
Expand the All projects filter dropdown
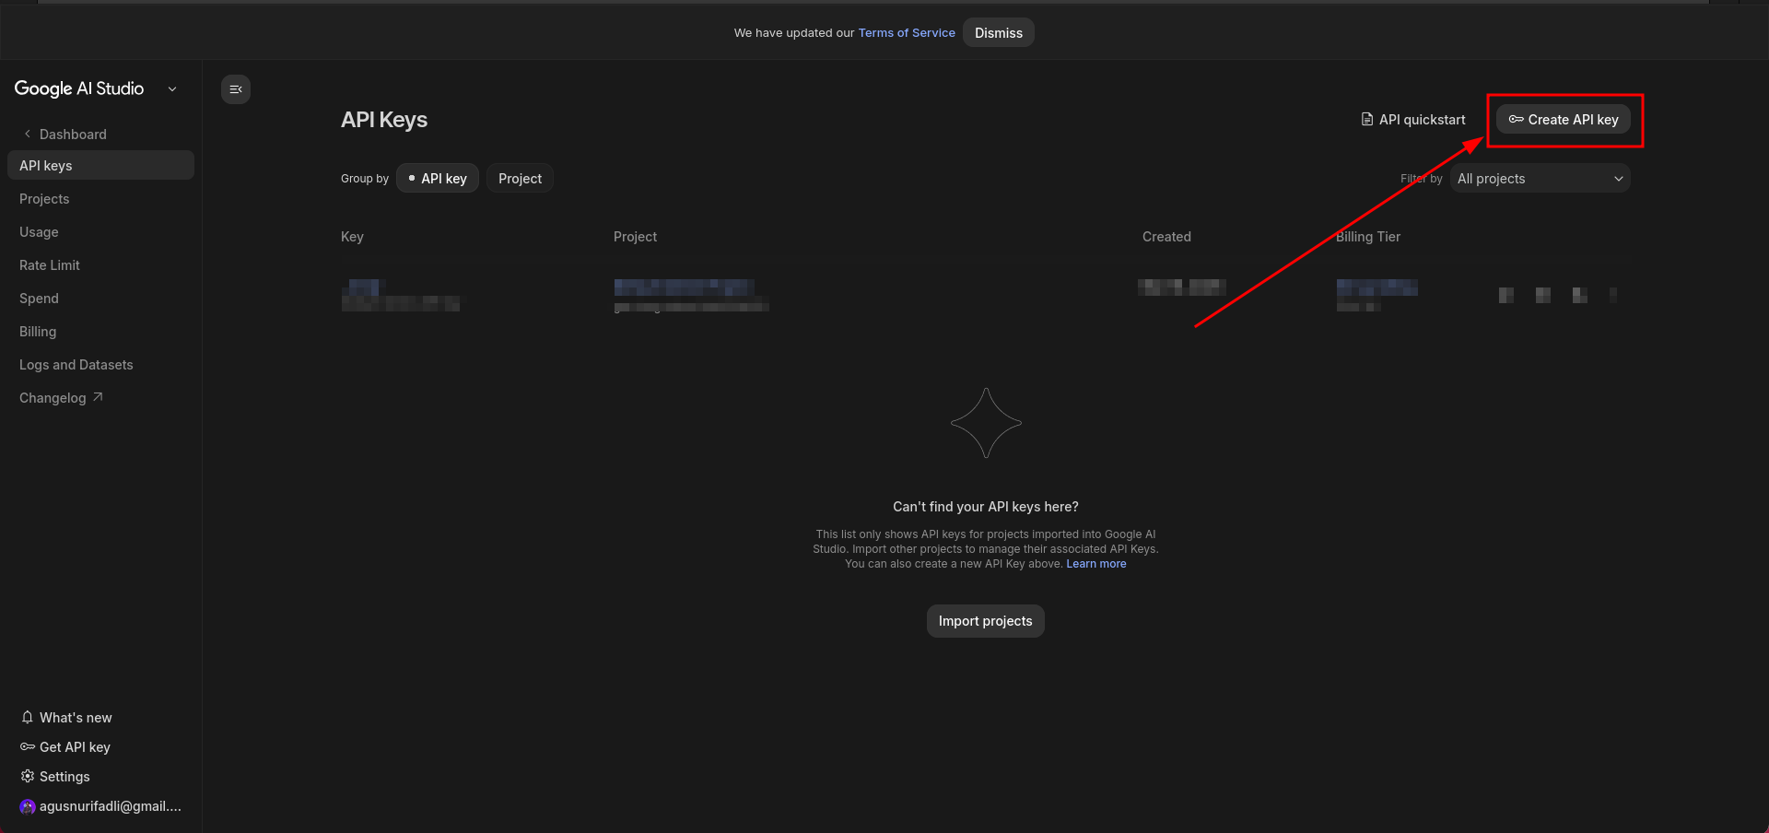[1540, 179]
